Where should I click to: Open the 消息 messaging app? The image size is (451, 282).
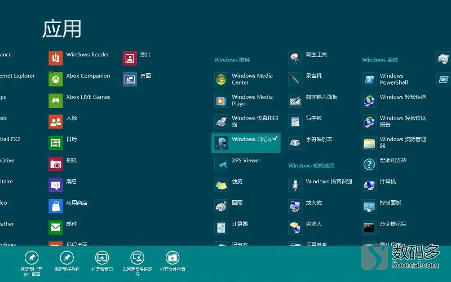point(63,185)
